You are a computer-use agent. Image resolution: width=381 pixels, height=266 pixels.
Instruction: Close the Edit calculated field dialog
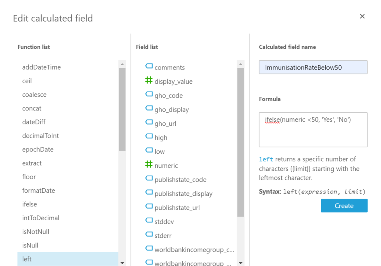click(362, 16)
